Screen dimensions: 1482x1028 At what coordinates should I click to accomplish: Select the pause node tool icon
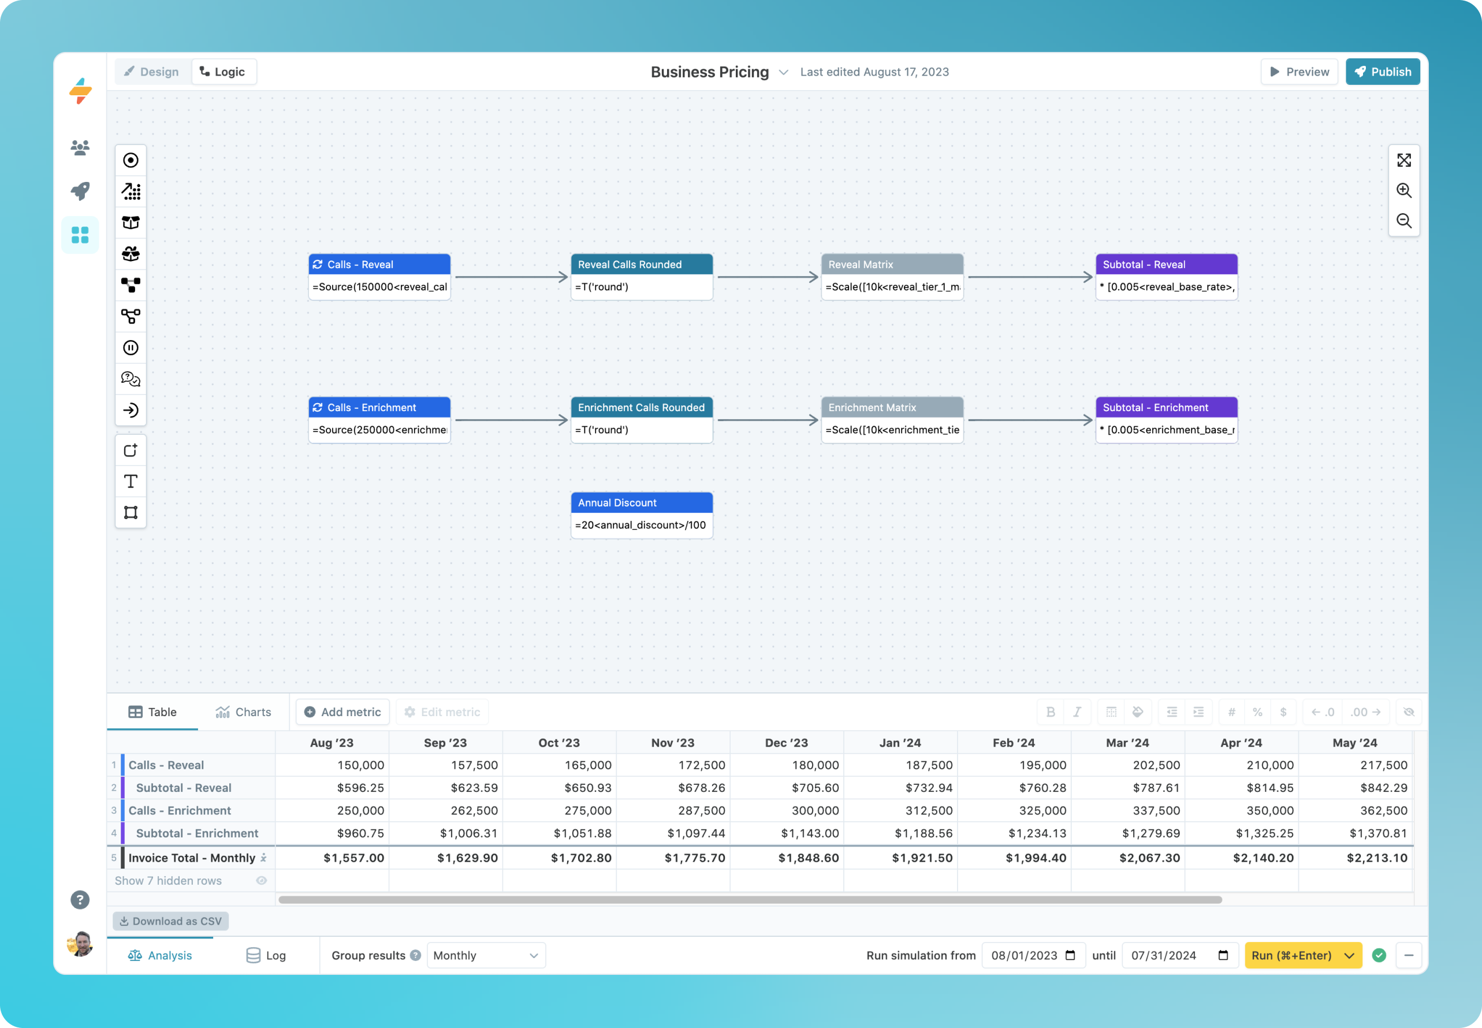[x=131, y=348]
